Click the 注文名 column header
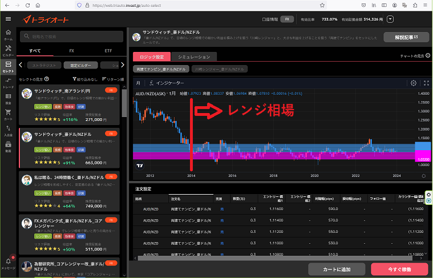 [x=191, y=199]
